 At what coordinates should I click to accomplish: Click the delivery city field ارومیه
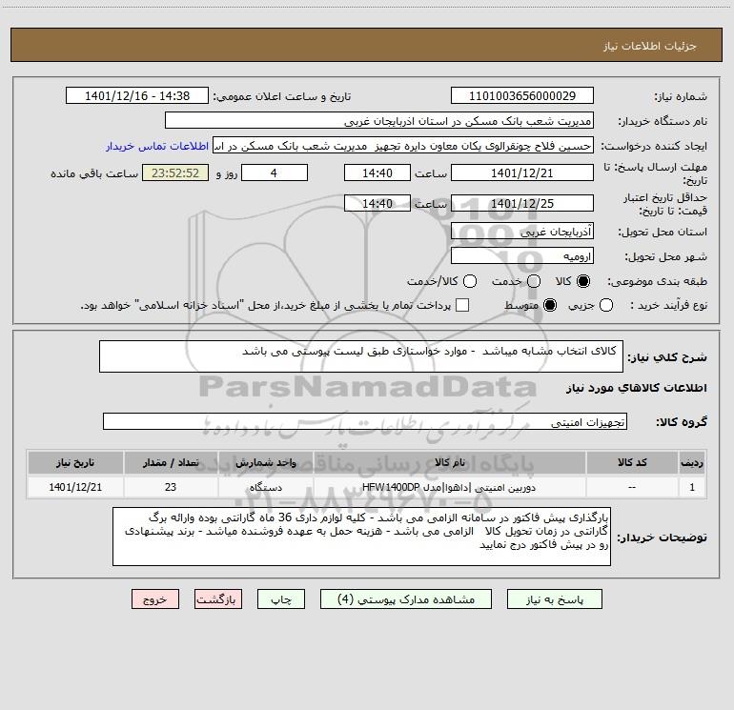[522, 255]
